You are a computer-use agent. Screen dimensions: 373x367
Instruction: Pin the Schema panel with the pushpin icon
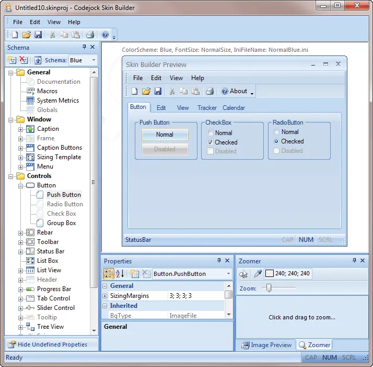[x=84, y=47]
